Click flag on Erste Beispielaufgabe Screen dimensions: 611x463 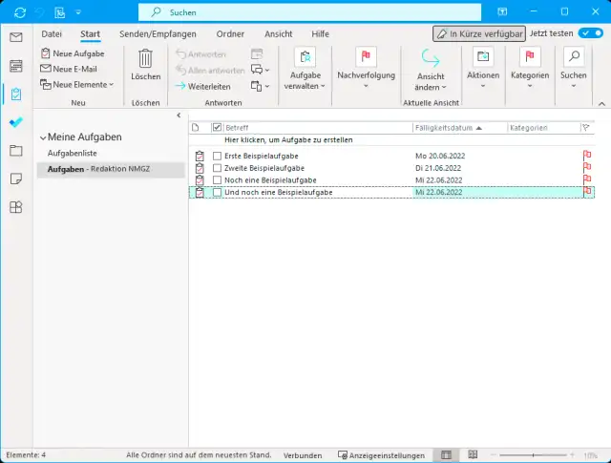pyautogui.click(x=587, y=155)
